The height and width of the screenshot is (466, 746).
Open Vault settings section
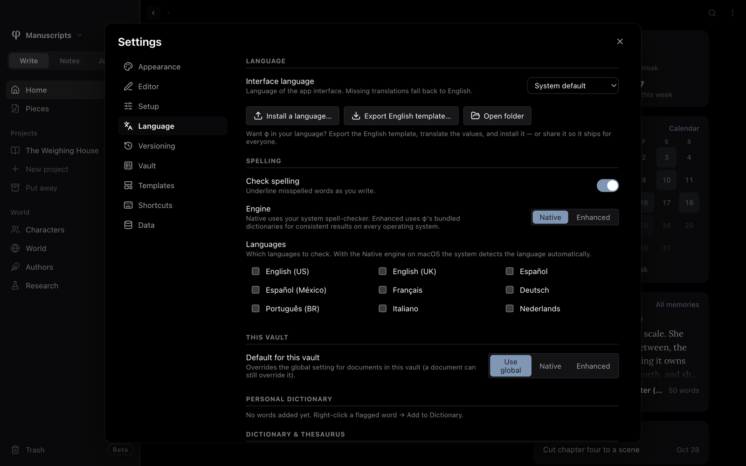(173, 166)
